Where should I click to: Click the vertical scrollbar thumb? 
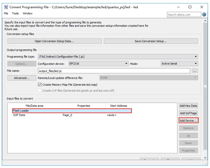[205, 86]
